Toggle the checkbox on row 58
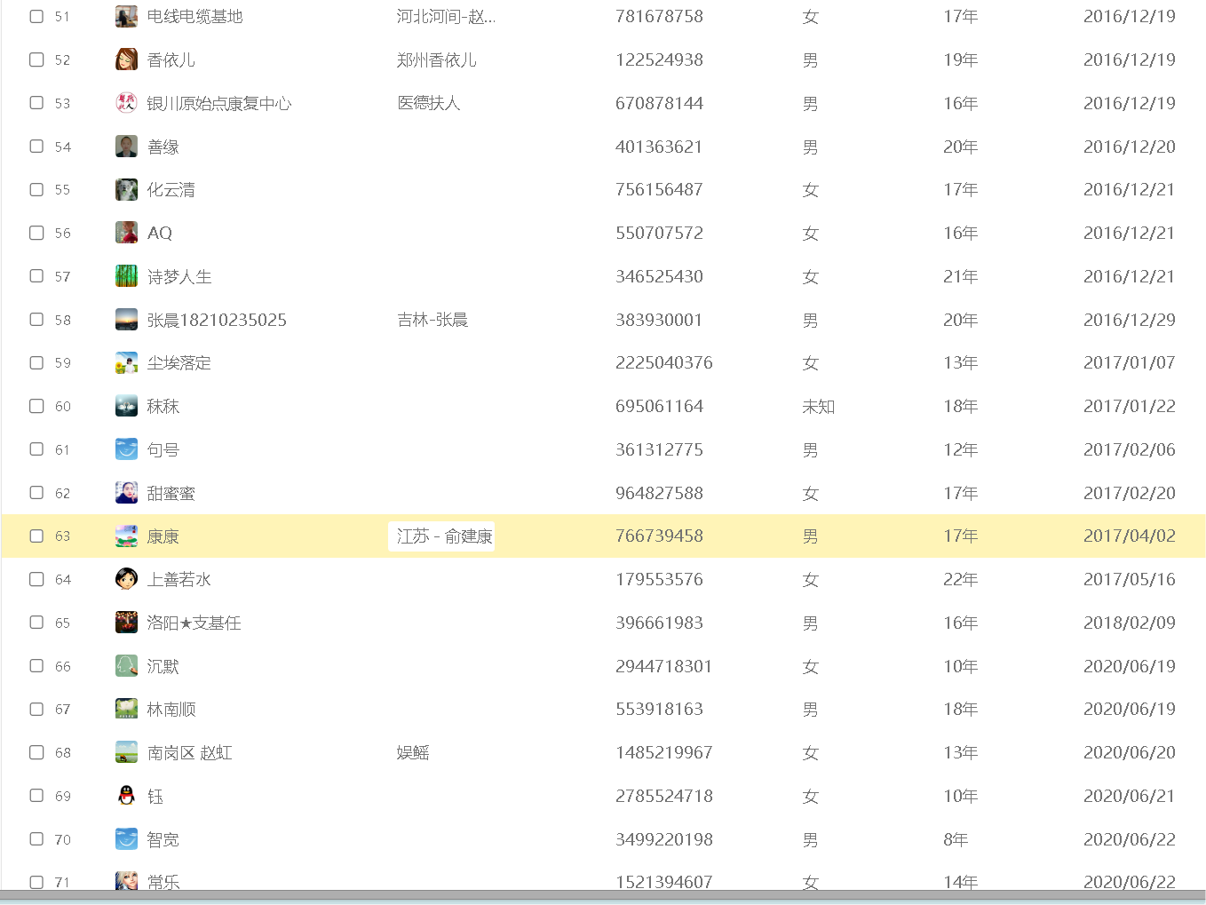The image size is (1206, 905). 36,319
